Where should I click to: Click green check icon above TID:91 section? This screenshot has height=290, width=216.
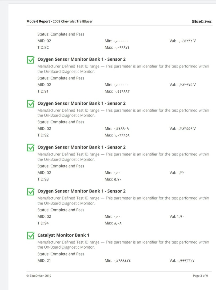(31, 60)
